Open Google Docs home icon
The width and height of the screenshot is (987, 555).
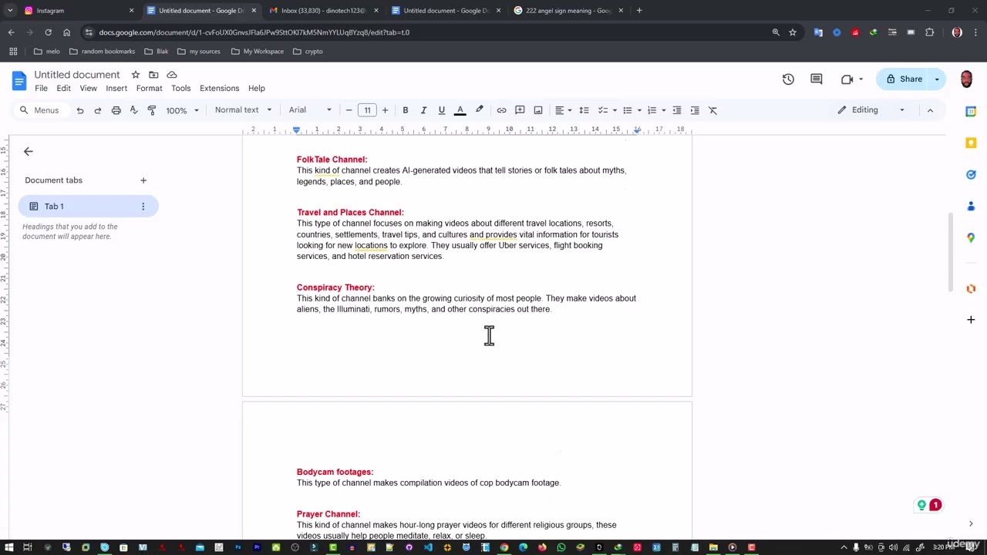19,80
